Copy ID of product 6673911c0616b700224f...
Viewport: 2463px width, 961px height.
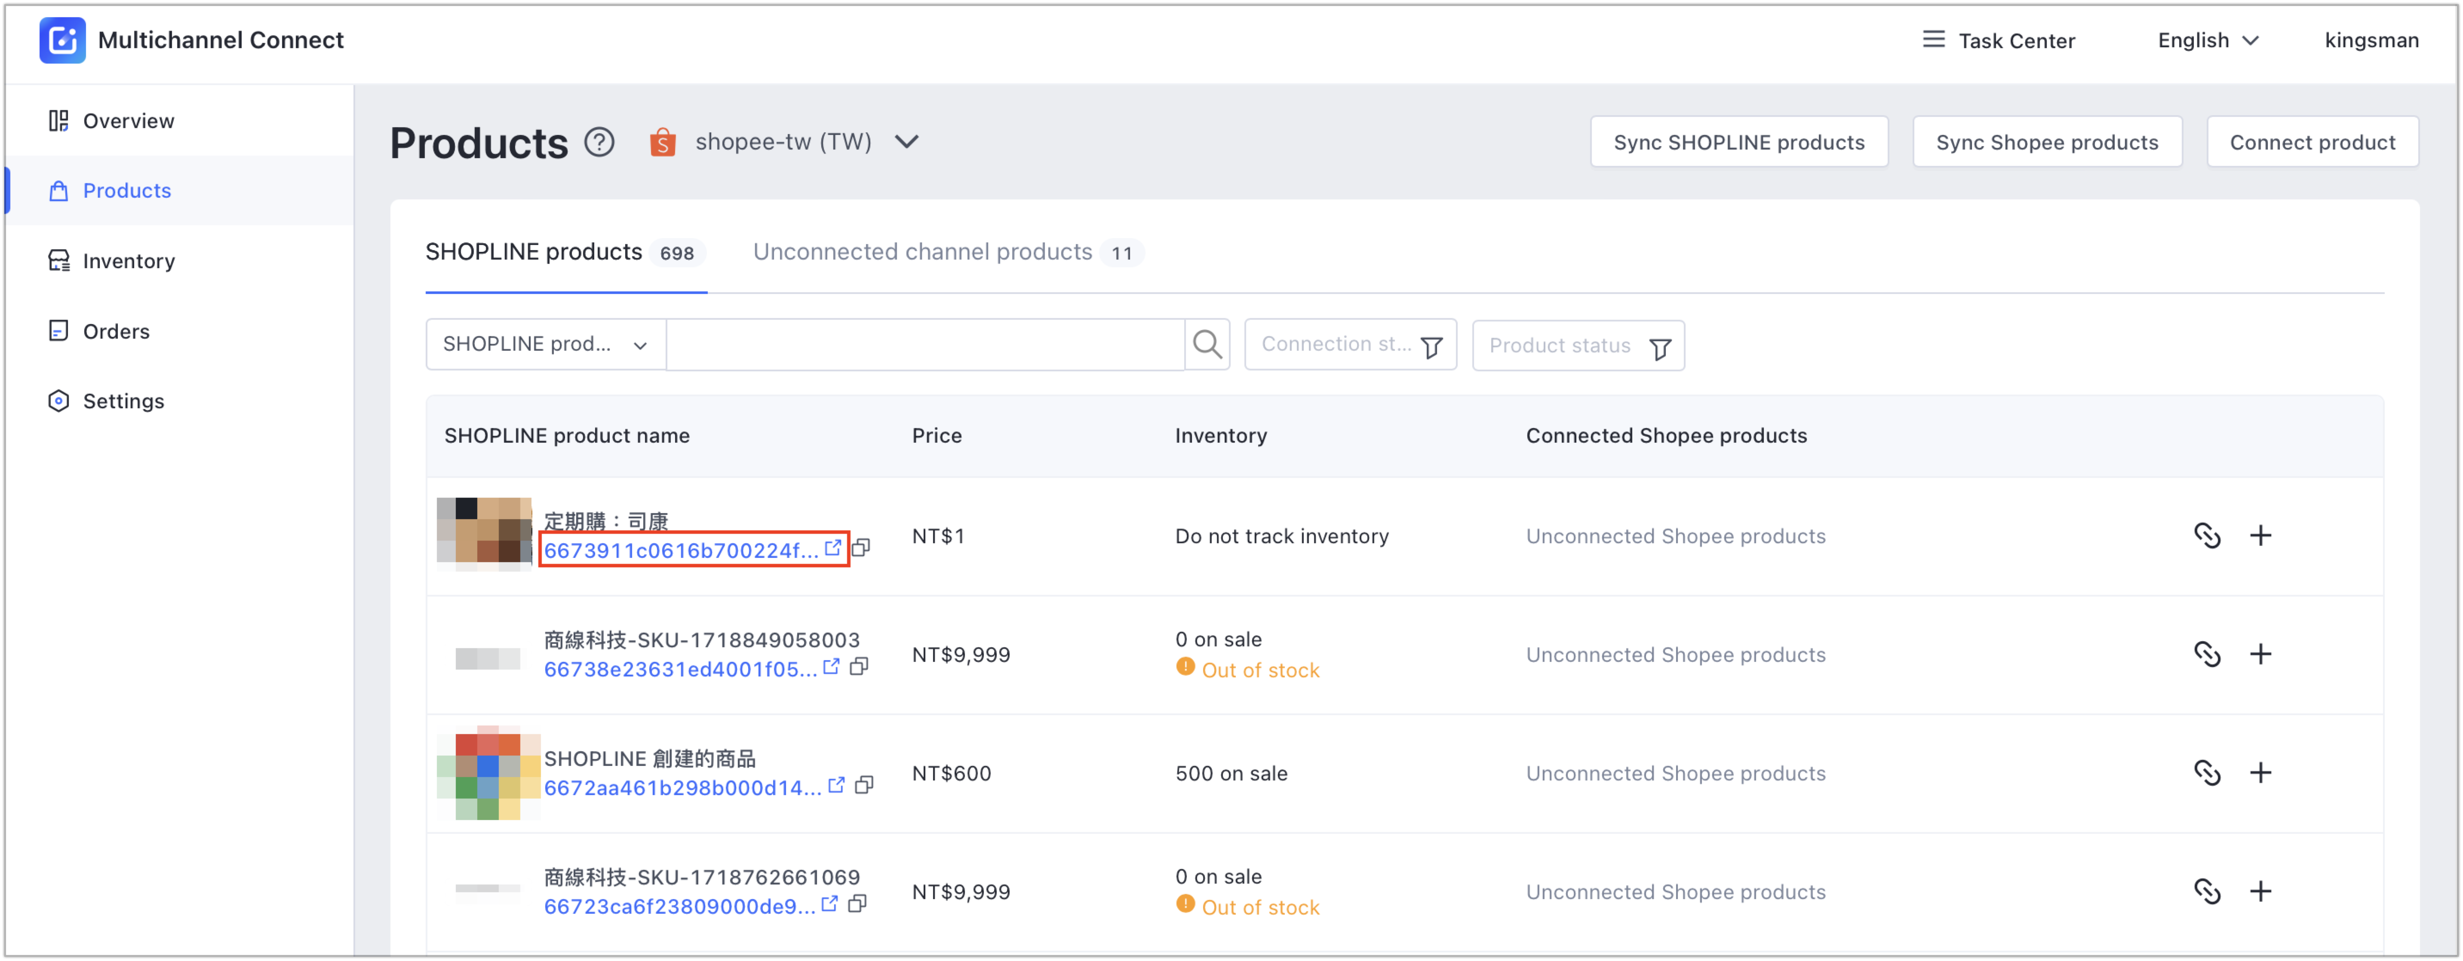(860, 548)
